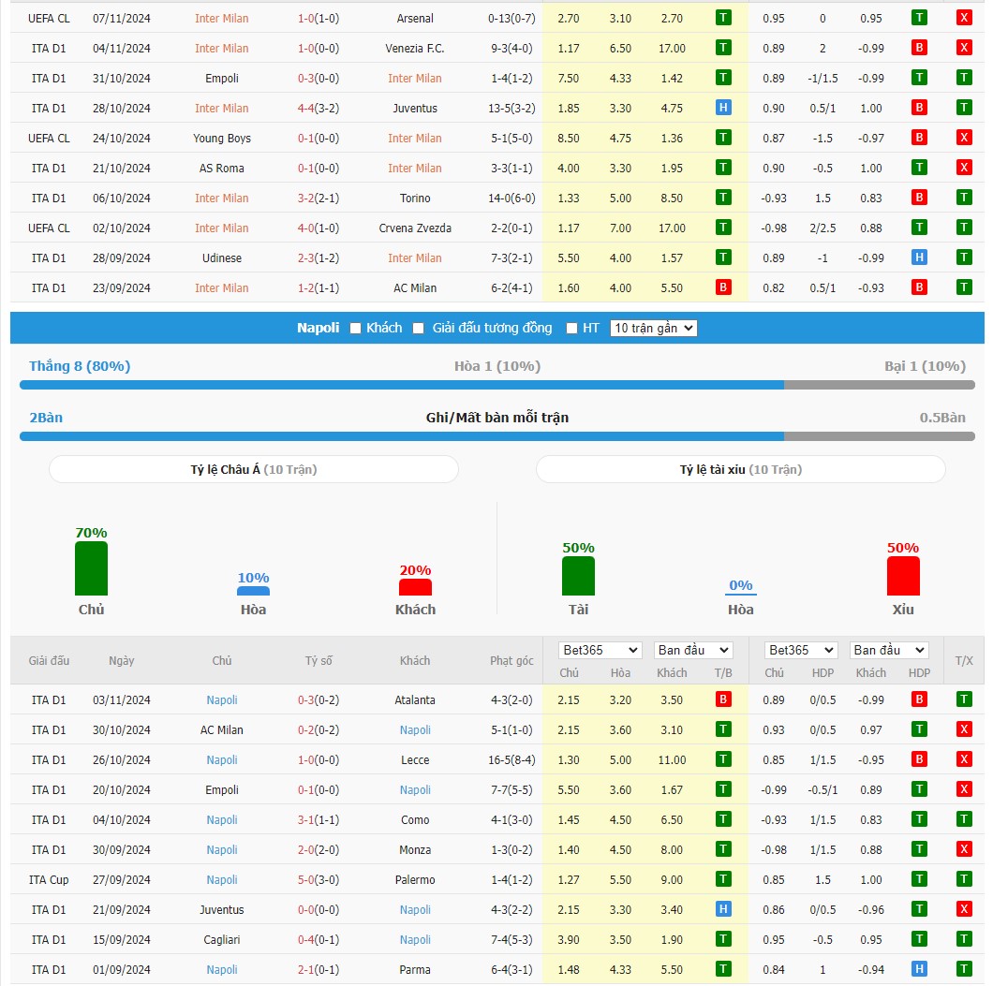Click red B result badge in Atalanta row

(722, 699)
